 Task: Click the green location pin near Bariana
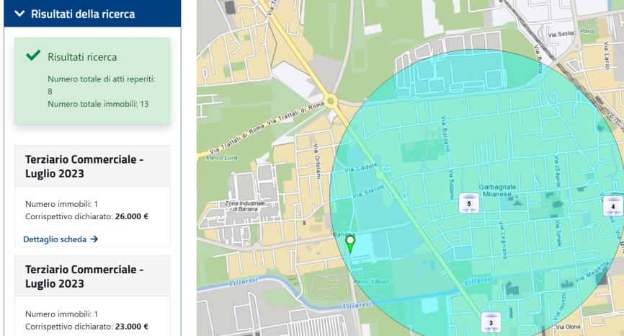pyautogui.click(x=350, y=244)
